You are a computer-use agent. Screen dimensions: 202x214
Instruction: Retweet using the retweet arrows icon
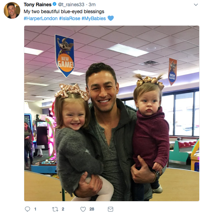pos(55,209)
